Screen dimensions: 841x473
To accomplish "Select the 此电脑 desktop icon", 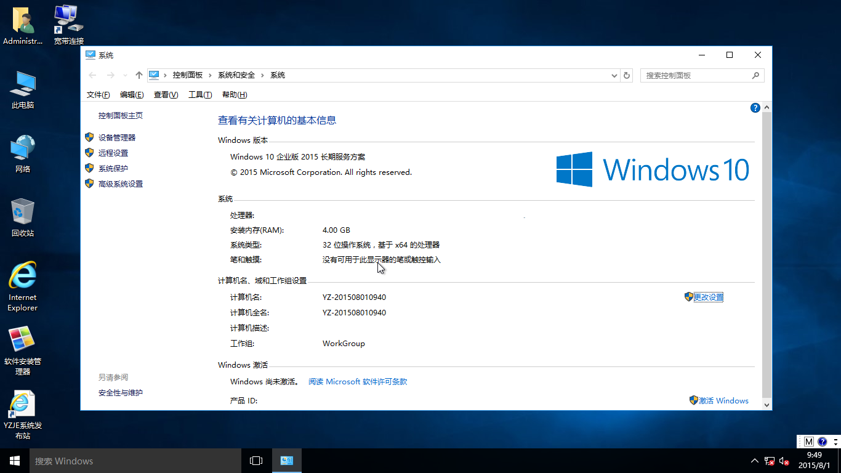I will pyautogui.click(x=23, y=90).
